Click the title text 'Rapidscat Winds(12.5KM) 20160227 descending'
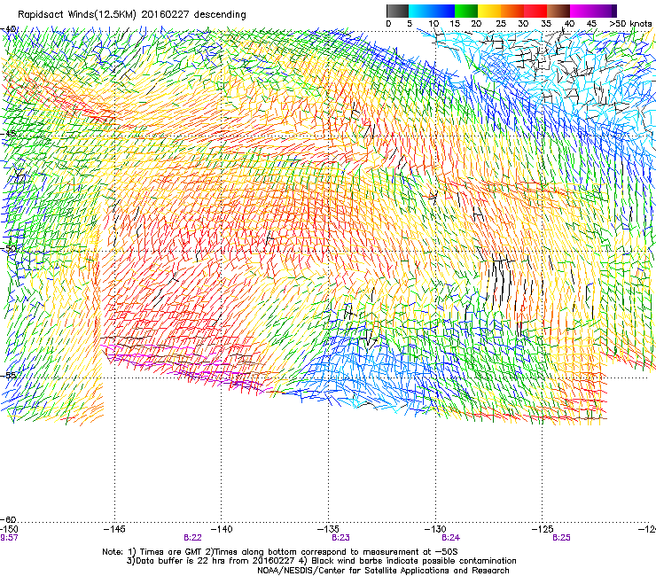656x576 pixels. pyautogui.click(x=132, y=15)
